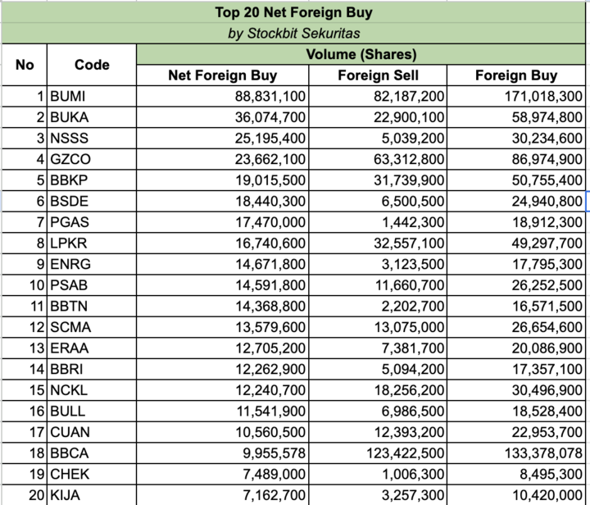Select the "Net Foreign Buy" column header
This screenshot has width=590, height=505.
tap(216, 75)
